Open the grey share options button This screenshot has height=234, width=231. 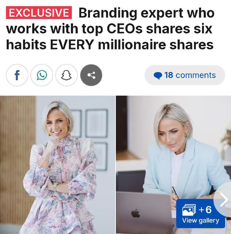91,75
